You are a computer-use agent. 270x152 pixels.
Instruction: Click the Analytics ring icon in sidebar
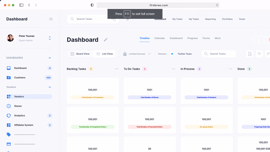9,116
